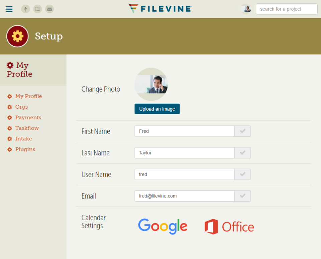The width and height of the screenshot is (321, 259).
Task: Confirm Last Name with its checkmark
Action: pos(243,153)
